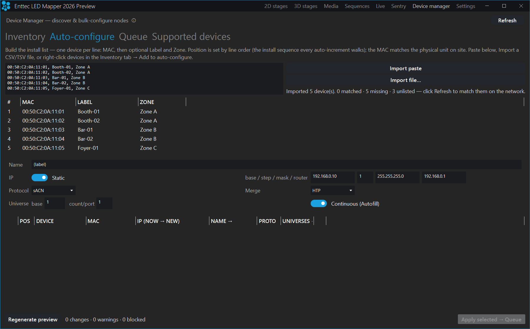The height and width of the screenshot is (329, 530).
Task: Open the Sentry section
Action: [398, 6]
